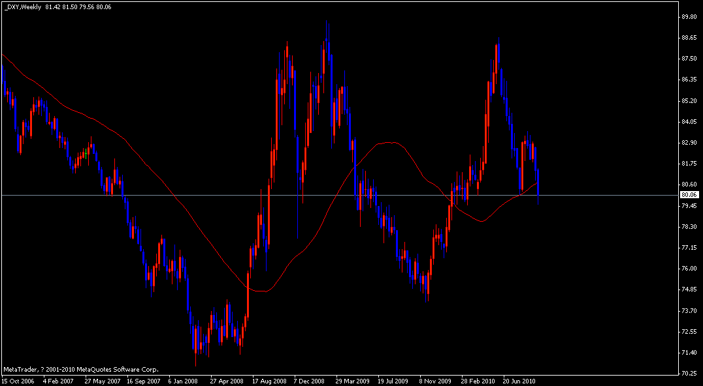Select the 76.00 price level label
This screenshot has width=703, height=386.
point(688,269)
